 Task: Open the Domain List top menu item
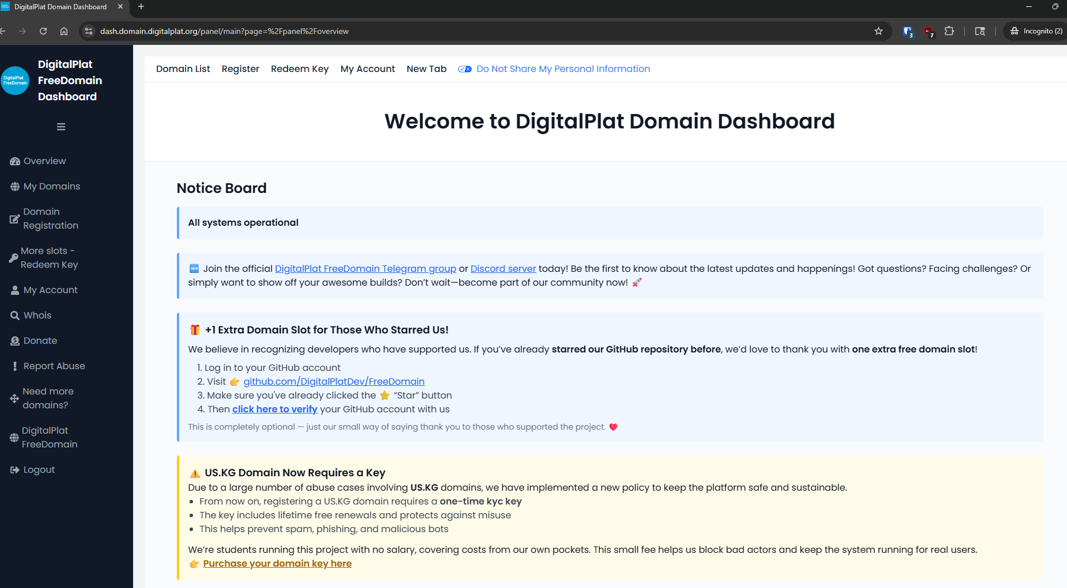coord(183,69)
